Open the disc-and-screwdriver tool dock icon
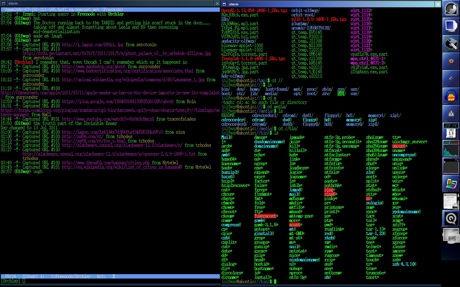Image resolution: width=460 pixels, height=287 pixels. tap(450, 42)
